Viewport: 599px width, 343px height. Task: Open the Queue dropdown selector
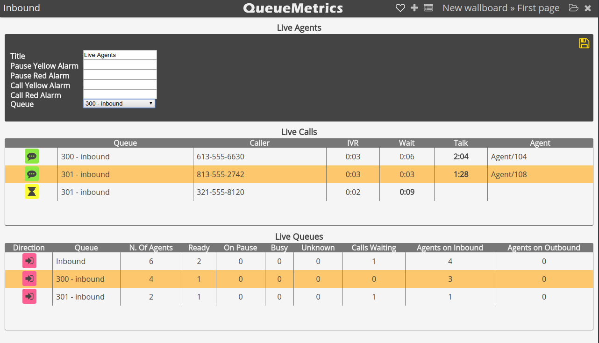(x=119, y=104)
